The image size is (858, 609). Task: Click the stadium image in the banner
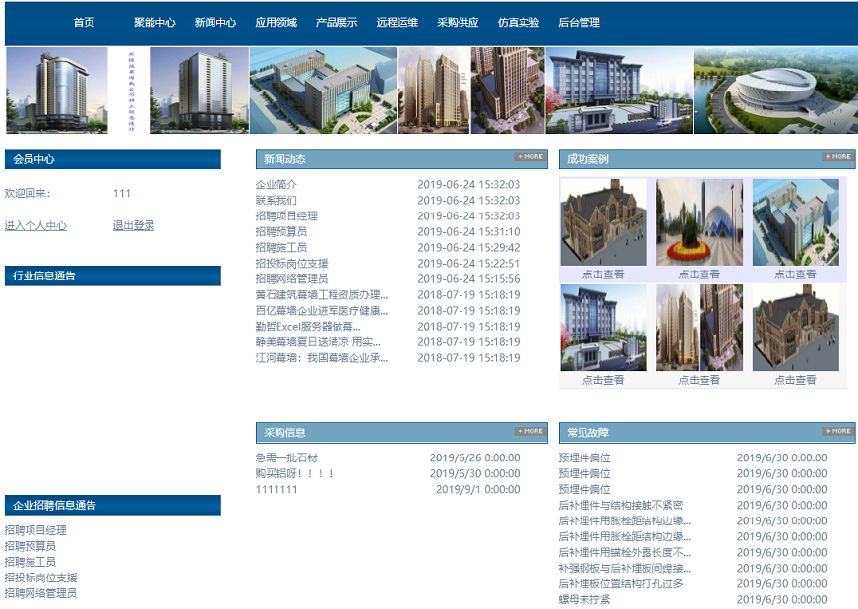coord(774,91)
